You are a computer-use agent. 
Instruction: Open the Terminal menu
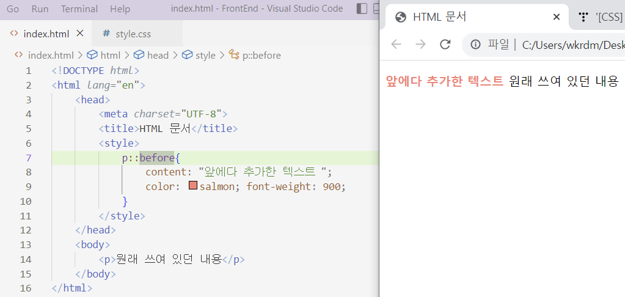tap(79, 9)
